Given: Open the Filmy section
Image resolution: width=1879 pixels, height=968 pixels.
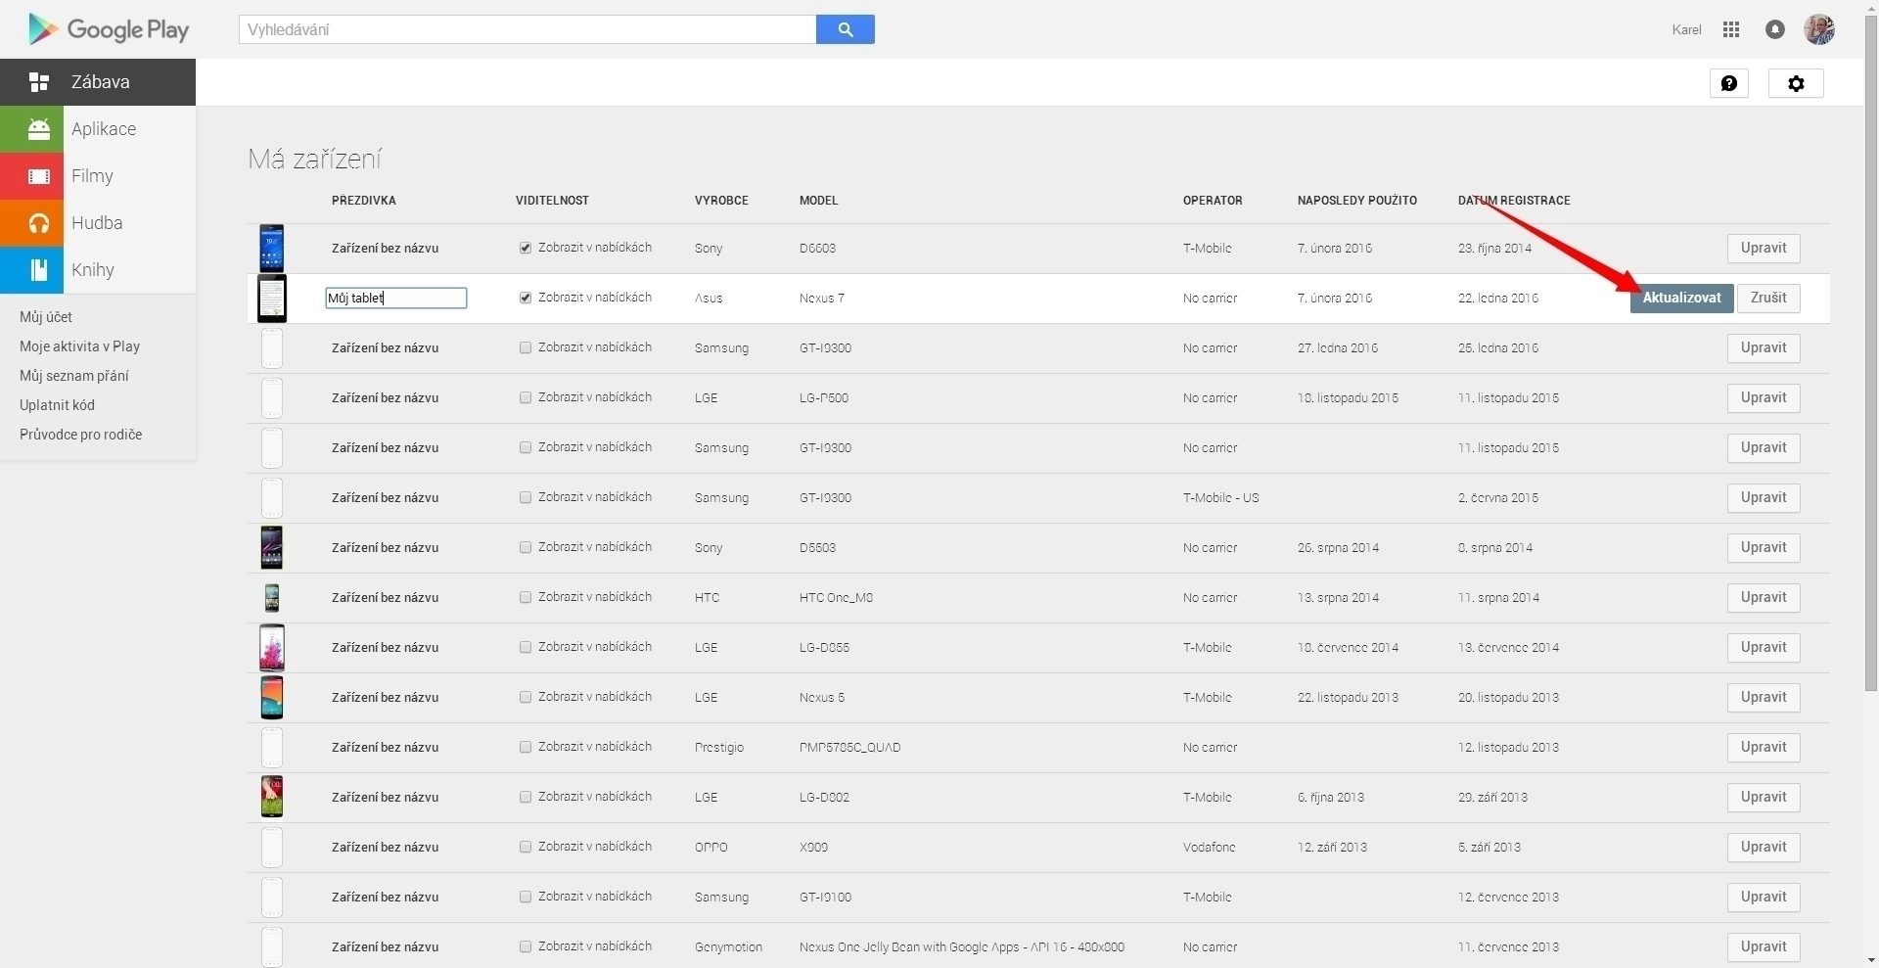Looking at the screenshot, I should pos(98,176).
